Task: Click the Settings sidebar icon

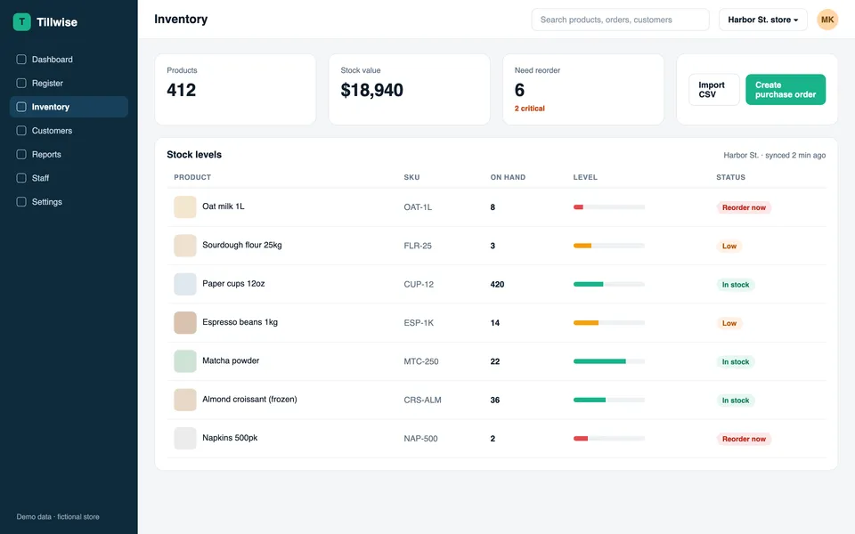Action: click(21, 202)
